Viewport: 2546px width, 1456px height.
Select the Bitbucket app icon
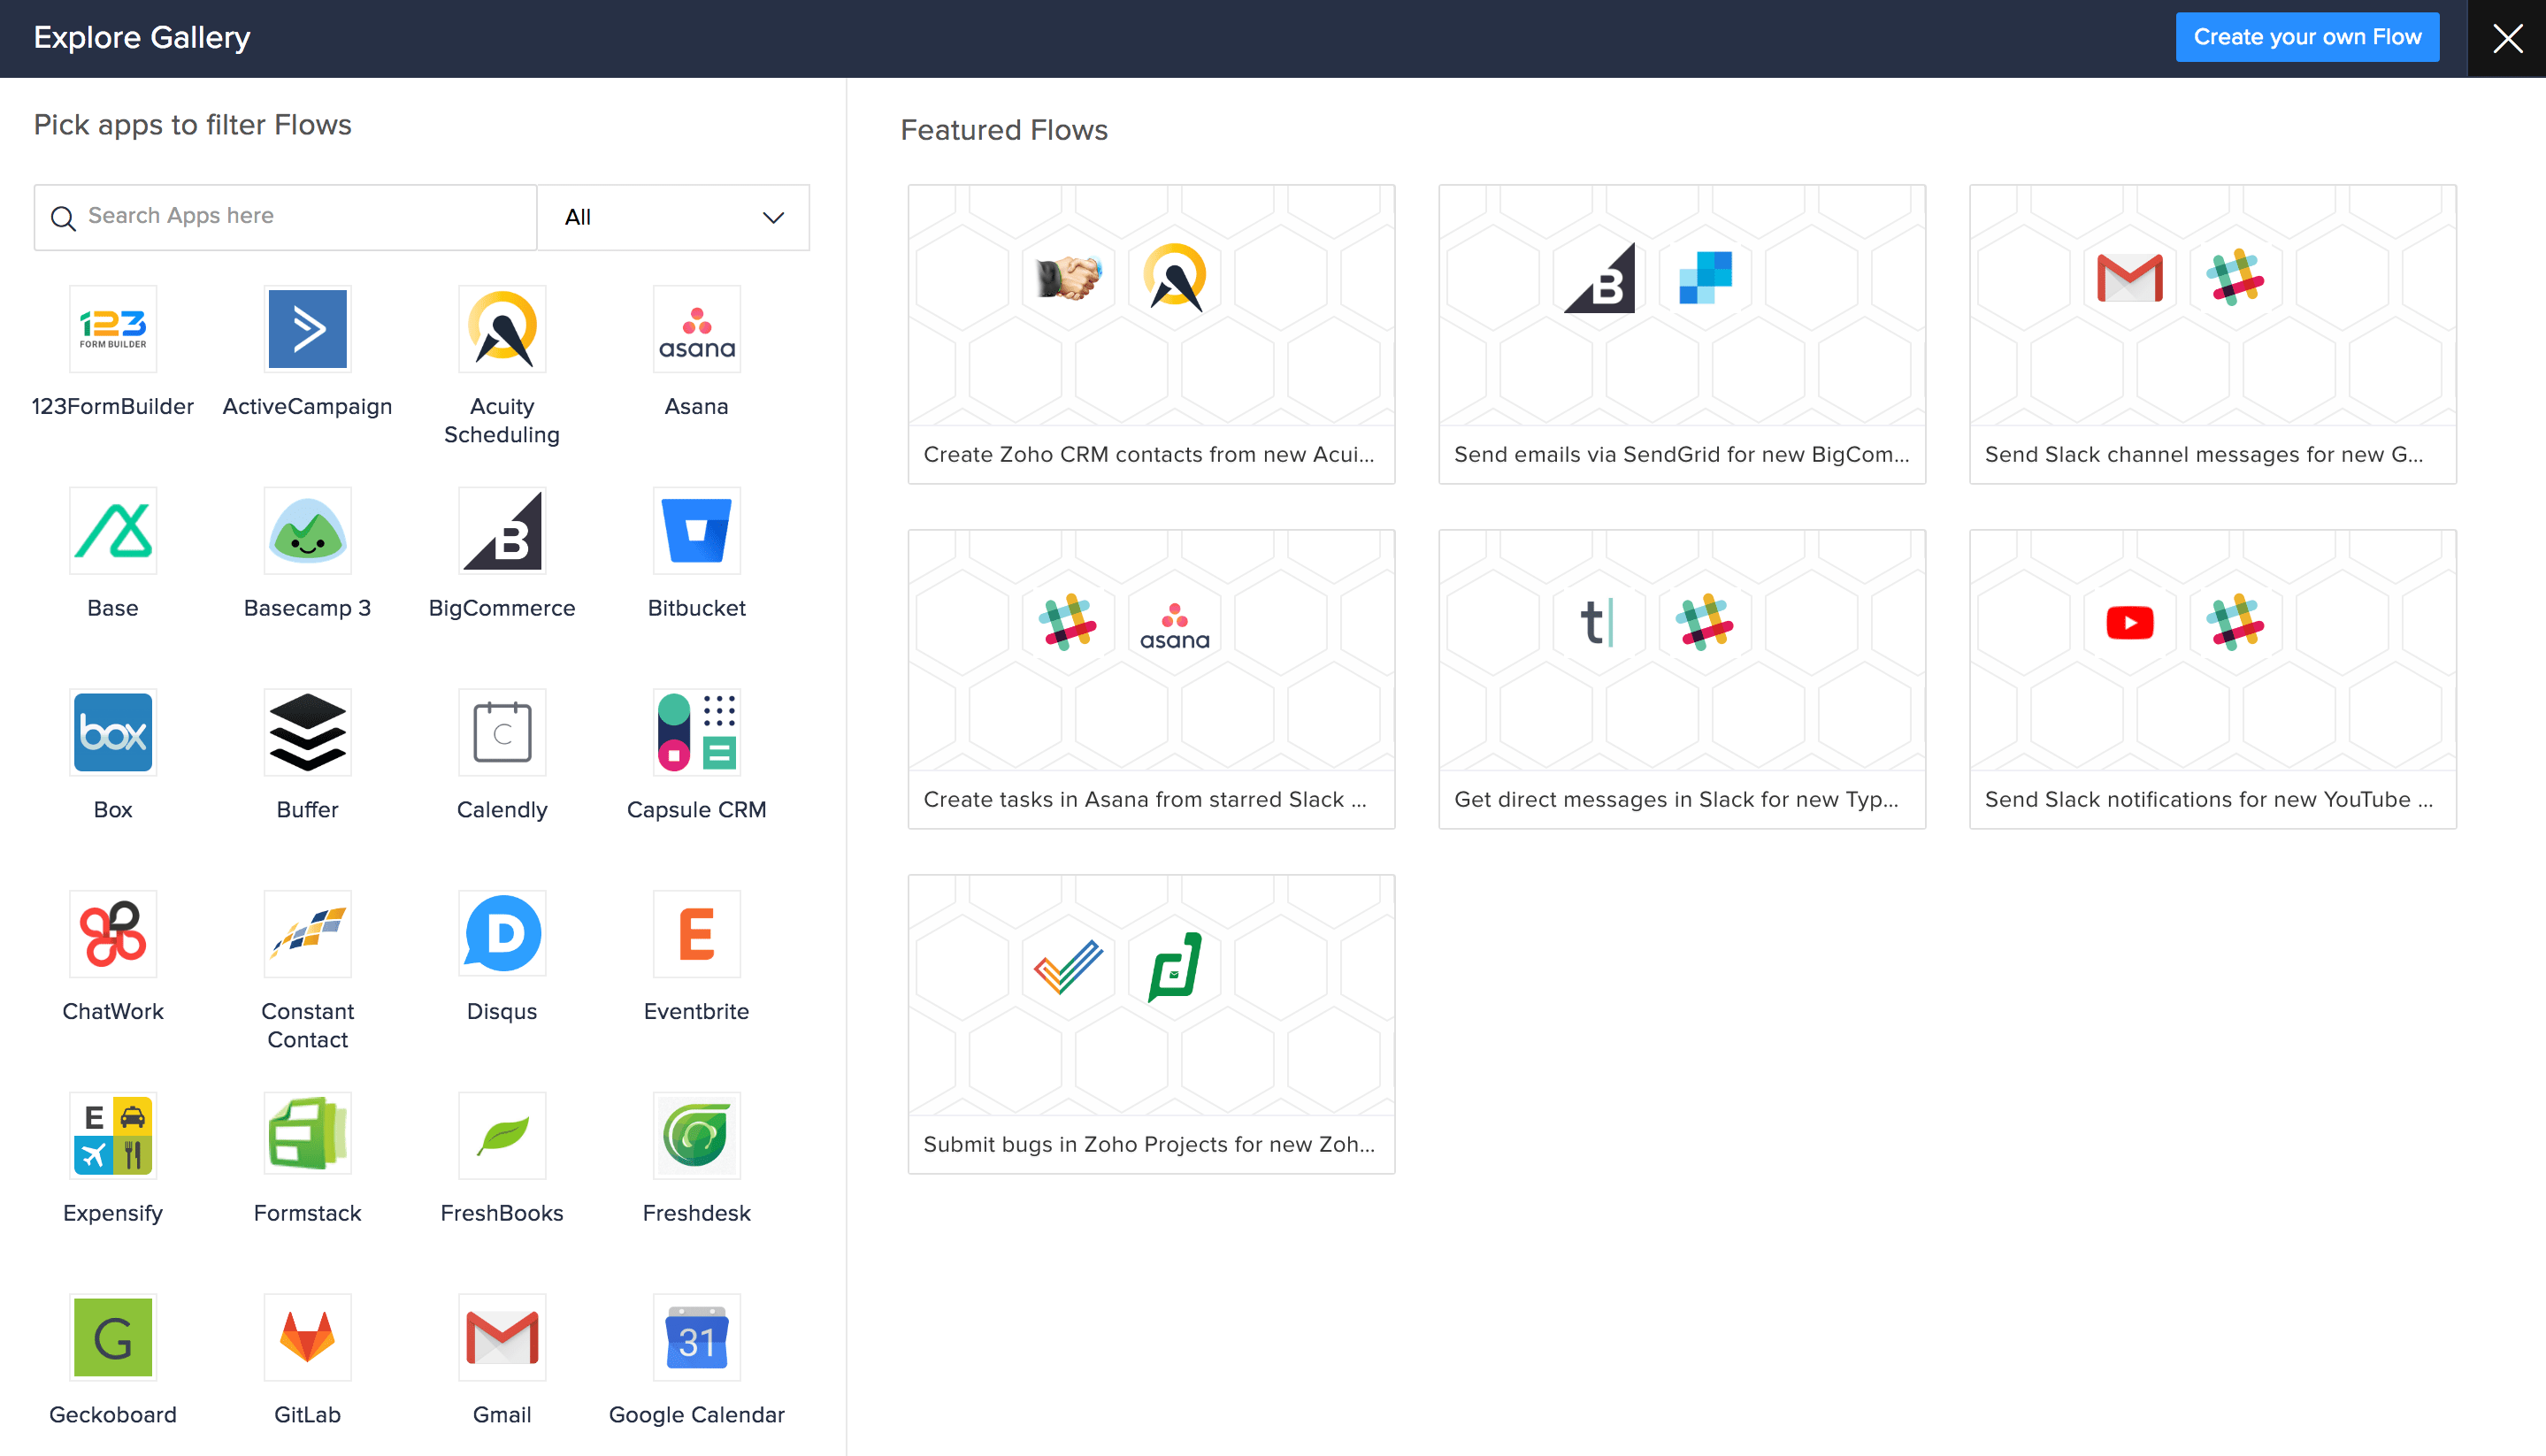click(696, 531)
